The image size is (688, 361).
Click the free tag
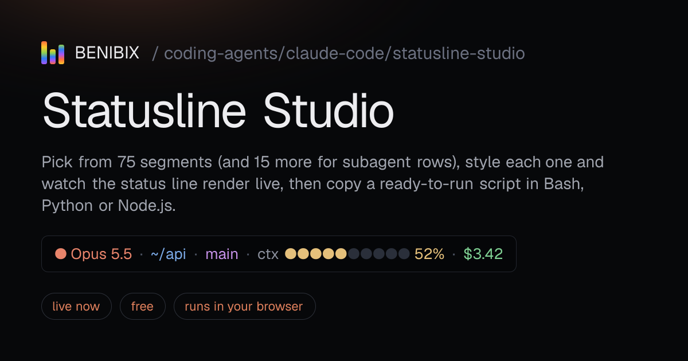tap(142, 307)
